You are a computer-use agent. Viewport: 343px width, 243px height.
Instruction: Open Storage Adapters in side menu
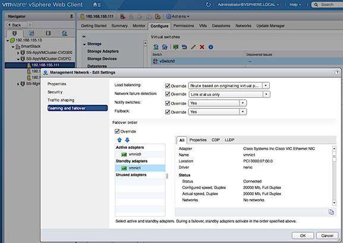pyautogui.click(x=103, y=51)
